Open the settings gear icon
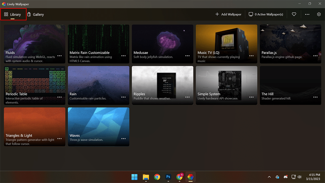325x183 pixels. pyautogui.click(x=319, y=14)
